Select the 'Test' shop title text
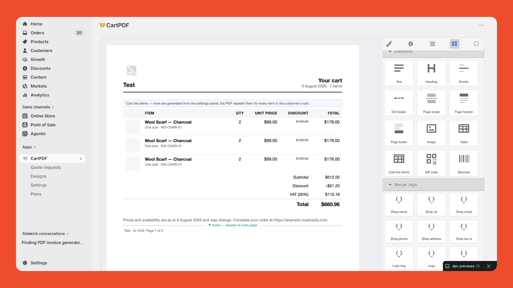The image size is (513, 288). click(129, 85)
